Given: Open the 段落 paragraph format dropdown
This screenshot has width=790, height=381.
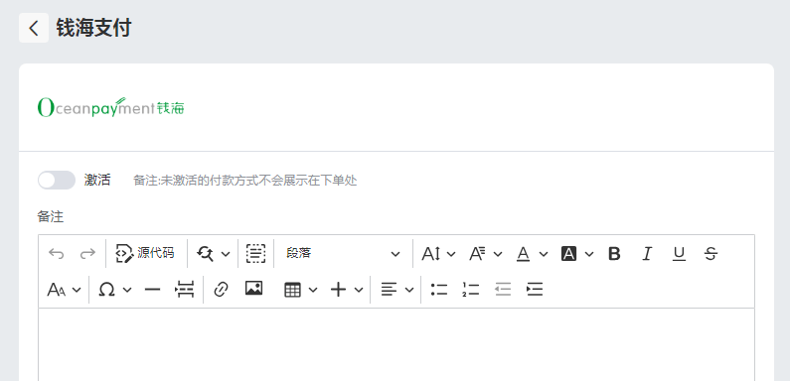Looking at the screenshot, I should pyautogui.click(x=343, y=253).
